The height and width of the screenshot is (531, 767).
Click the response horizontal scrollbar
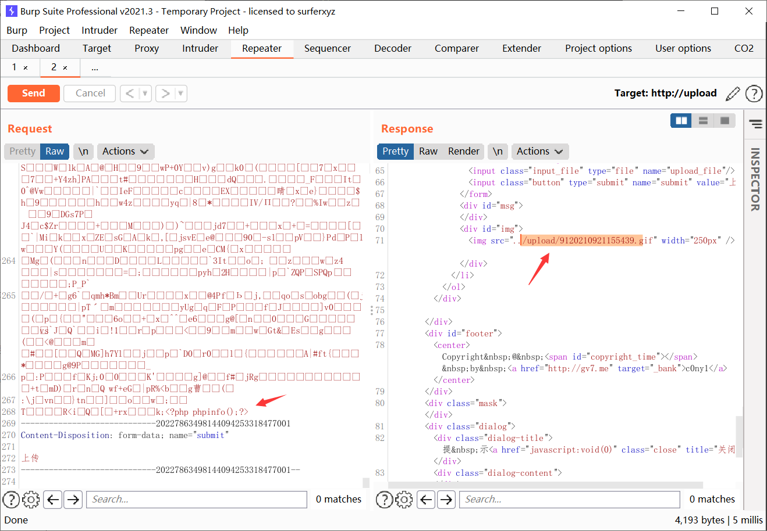coord(545,485)
